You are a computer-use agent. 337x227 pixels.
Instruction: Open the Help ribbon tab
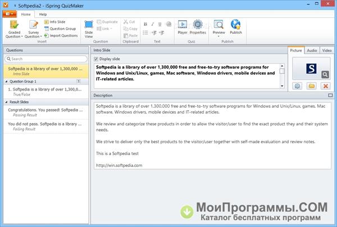point(43,15)
